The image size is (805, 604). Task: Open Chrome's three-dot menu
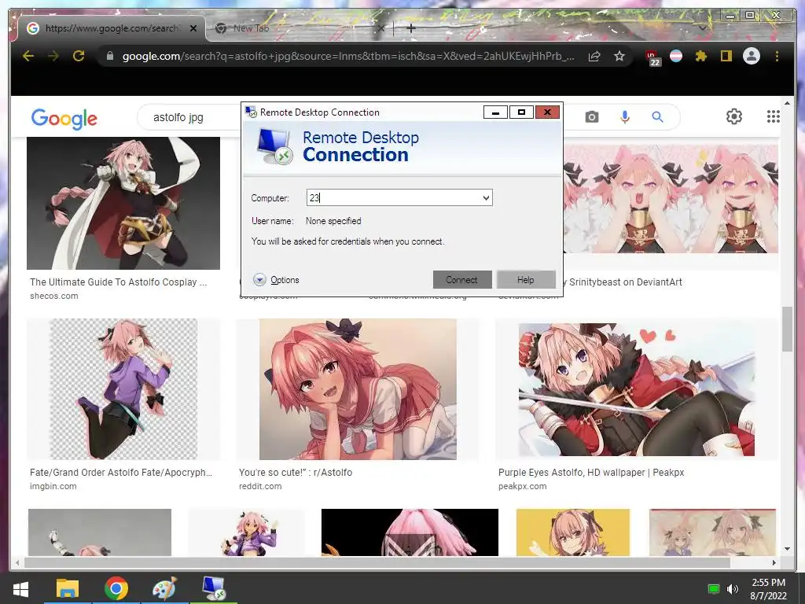777,56
